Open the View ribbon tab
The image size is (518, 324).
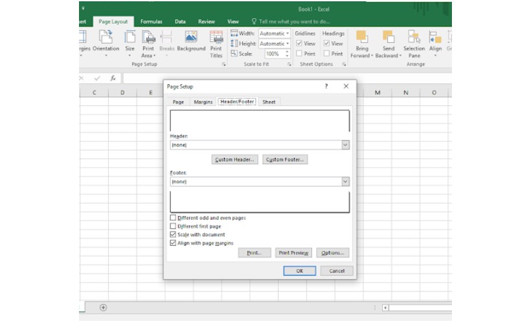click(233, 21)
